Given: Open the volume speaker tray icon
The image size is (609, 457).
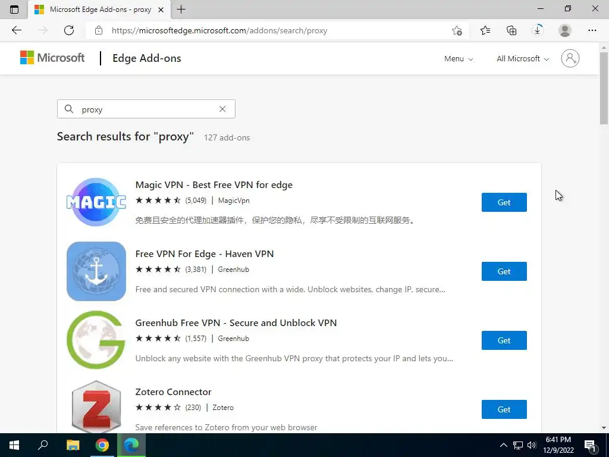Looking at the screenshot, I should click(532, 445).
